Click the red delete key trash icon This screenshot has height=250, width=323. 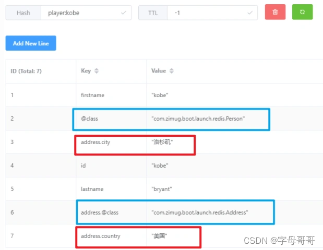click(x=275, y=12)
